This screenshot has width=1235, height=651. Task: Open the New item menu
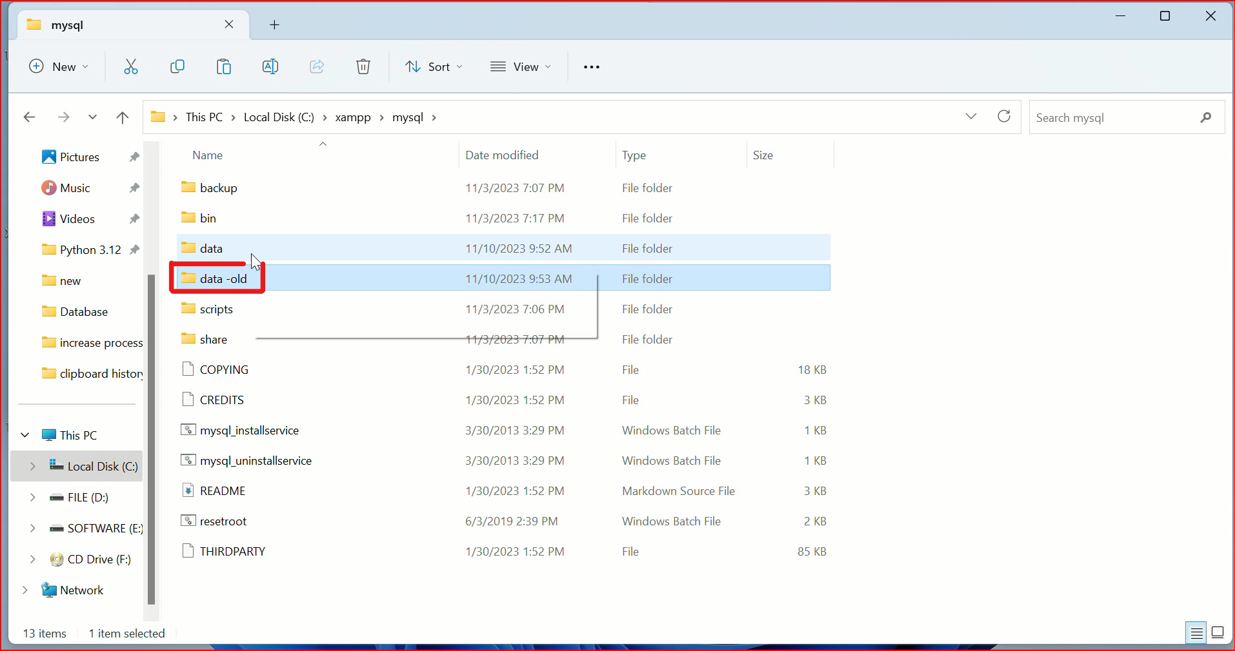click(x=59, y=67)
